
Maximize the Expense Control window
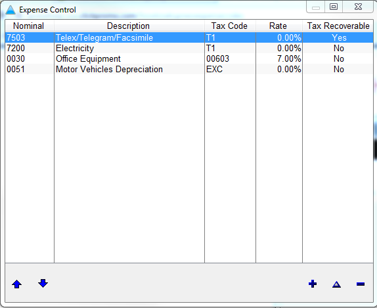point(334,7)
